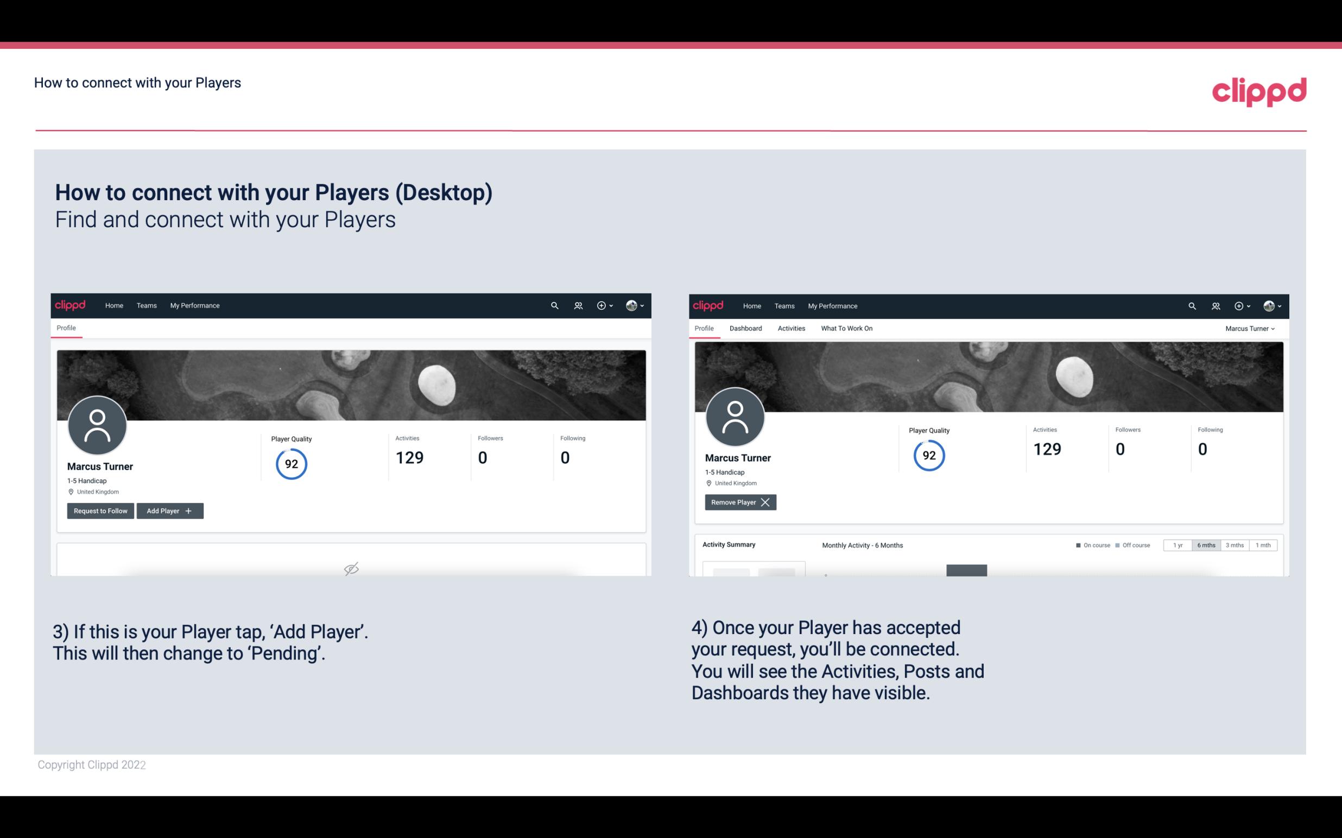This screenshot has width=1342, height=838.
Task: Open the 'My Performance' menu item
Action: click(194, 305)
